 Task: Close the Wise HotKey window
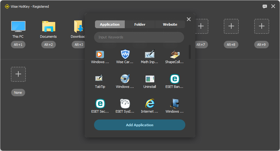coord(273,6)
